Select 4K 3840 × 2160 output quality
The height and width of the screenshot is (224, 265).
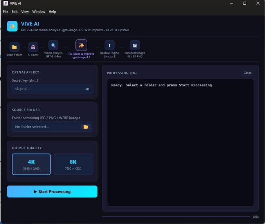(x=31, y=164)
